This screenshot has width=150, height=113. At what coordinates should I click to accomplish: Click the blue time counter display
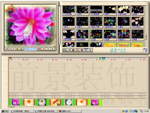coord(30,49)
